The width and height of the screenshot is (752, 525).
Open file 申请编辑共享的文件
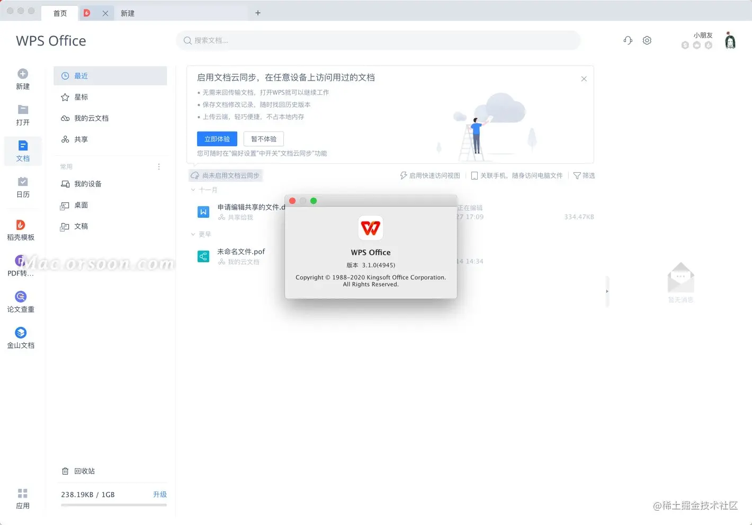pyautogui.click(x=252, y=207)
